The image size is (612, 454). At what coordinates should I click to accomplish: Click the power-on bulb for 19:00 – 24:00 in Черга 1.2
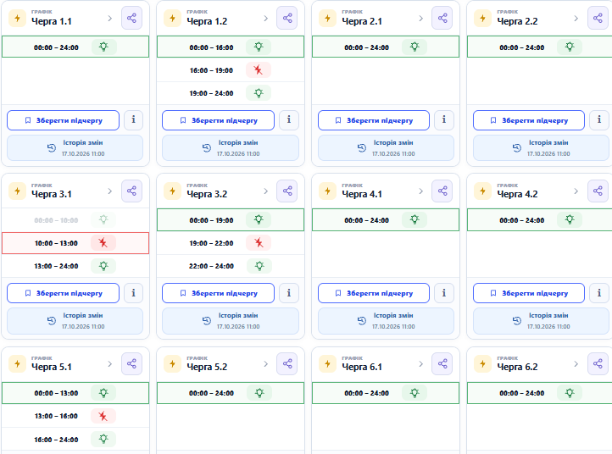tap(259, 93)
